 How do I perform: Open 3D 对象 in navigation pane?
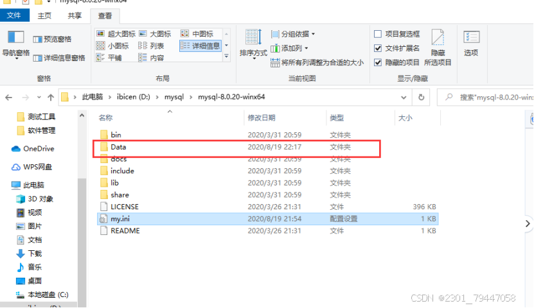(x=35, y=199)
